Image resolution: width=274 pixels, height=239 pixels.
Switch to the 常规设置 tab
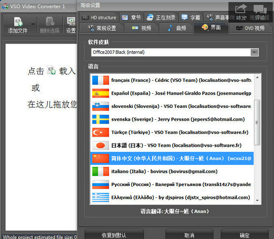pyautogui.click(x=102, y=28)
